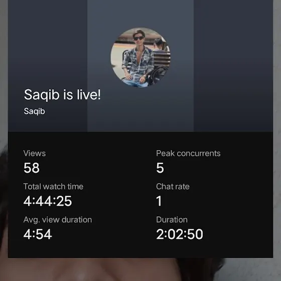Click the Peak concurrents label

[x=188, y=154]
